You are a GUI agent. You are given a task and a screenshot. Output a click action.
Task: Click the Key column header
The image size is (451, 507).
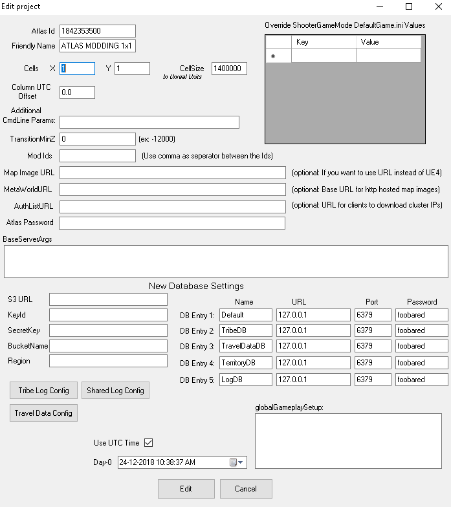(x=324, y=42)
